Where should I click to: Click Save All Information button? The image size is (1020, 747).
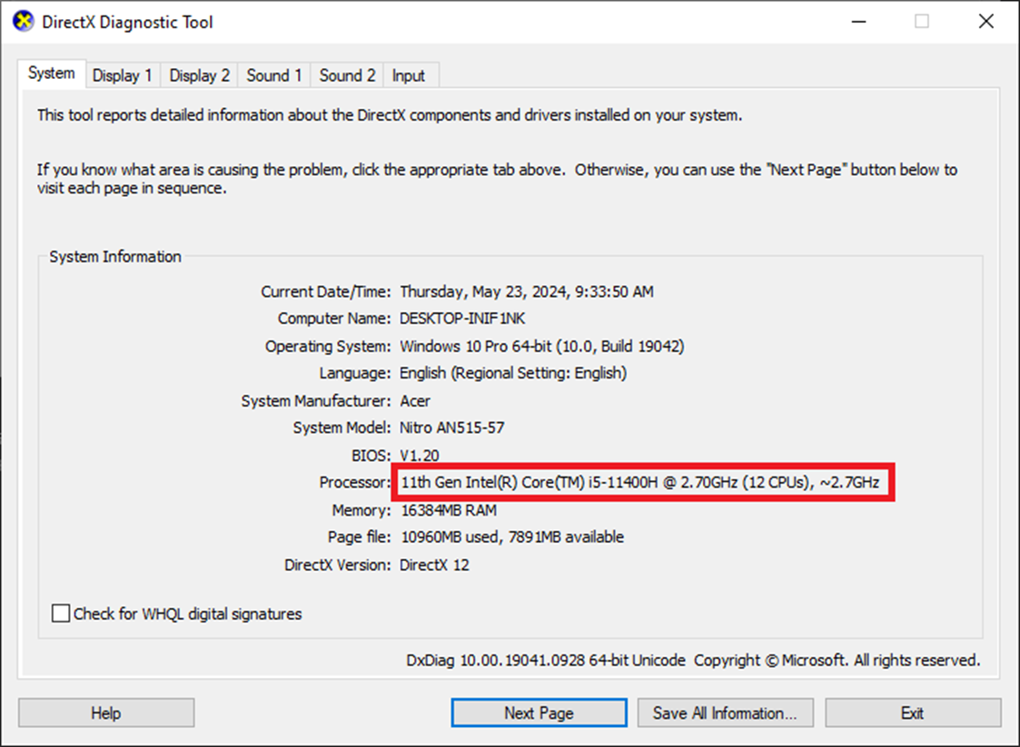pos(725,713)
